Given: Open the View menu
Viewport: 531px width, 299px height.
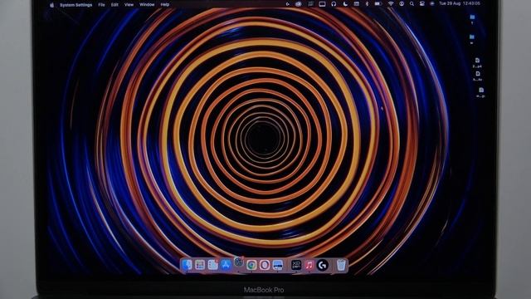Looking at the screenshot, I should click(x=129, y=5).
